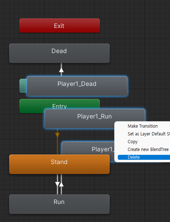Image resolution: width=170 pixels, height=222 pixels.
Task: Select the transition arrow from Player1_Dead to Dead
Action: click(x=61, y=70)
